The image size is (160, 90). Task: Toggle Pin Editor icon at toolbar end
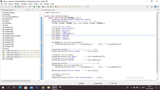[87, 7]
